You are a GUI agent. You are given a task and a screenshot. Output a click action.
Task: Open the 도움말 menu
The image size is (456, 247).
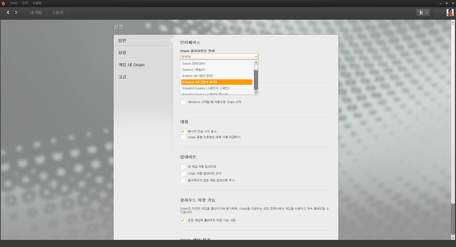click(37, 3)
